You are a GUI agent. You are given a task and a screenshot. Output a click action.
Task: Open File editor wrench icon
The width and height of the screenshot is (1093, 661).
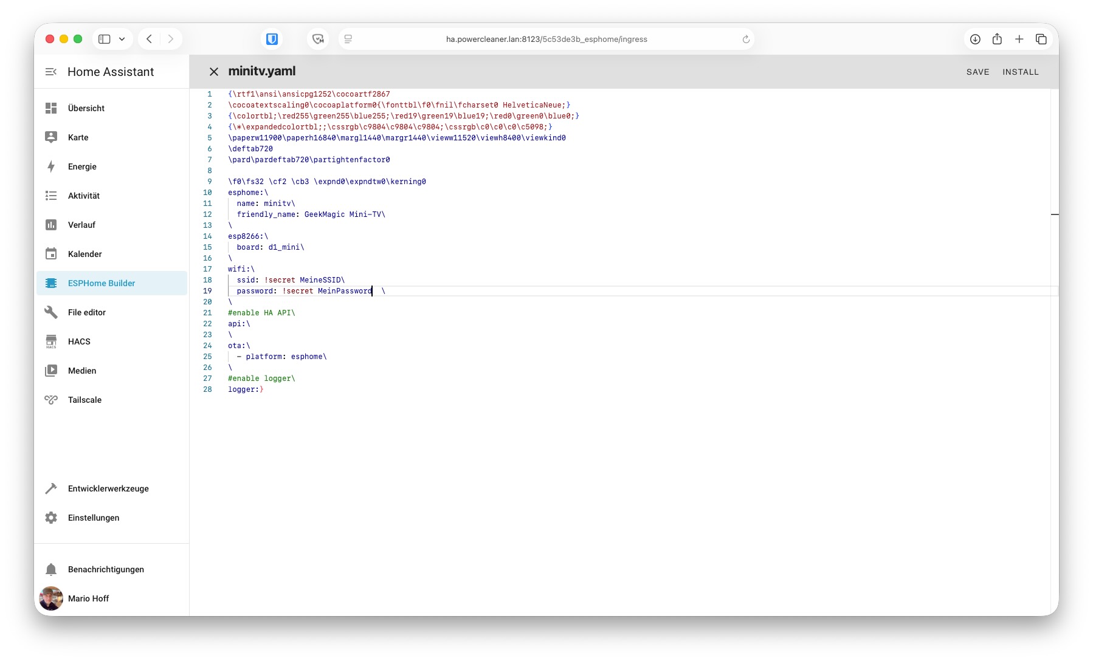(51, 312)
